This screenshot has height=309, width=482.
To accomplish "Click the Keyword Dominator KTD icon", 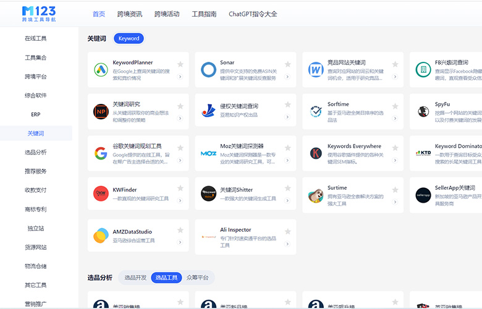I will pos(423,153).
